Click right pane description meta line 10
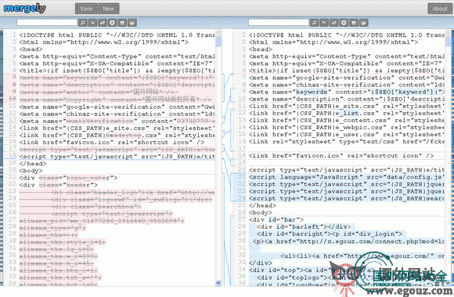 pyautogui.click(x=347, y=99)
